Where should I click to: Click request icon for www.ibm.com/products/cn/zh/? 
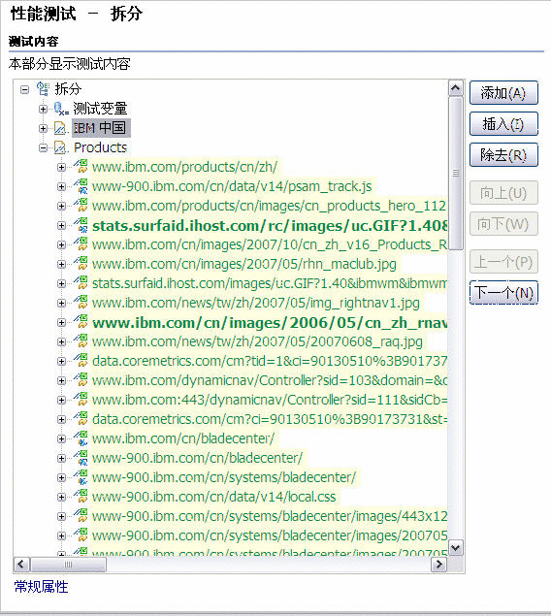tap(81, 167)
